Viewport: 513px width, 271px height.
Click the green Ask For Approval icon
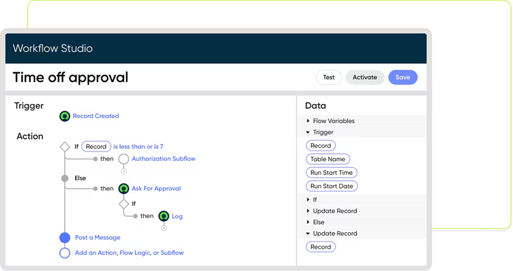(x=124, y=189)
